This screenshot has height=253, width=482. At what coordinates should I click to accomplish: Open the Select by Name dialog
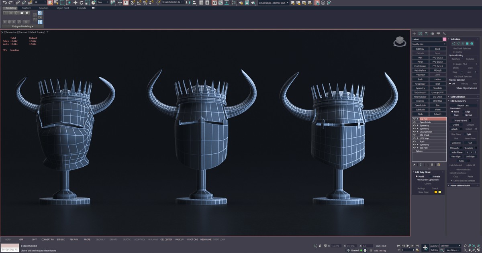click(56, 3)
